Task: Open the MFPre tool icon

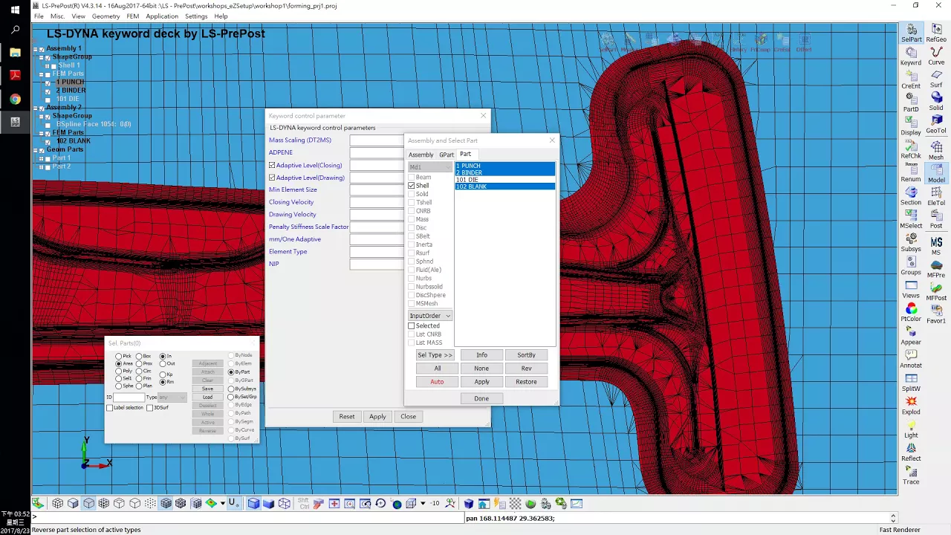Action: click(x=936, y=268)
